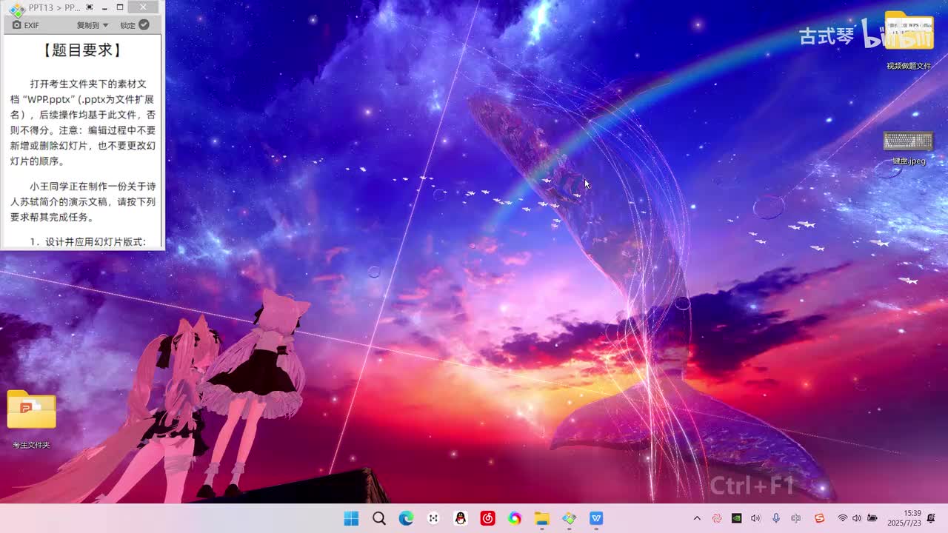This screenshot has width=948, height=533.
Task: Select the 视频做题文件 desktop folder
Action: tap(909, 41)
